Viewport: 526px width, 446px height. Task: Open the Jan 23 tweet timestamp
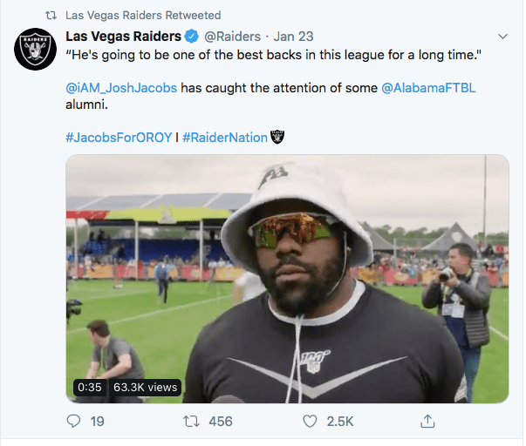pos(293,37)
